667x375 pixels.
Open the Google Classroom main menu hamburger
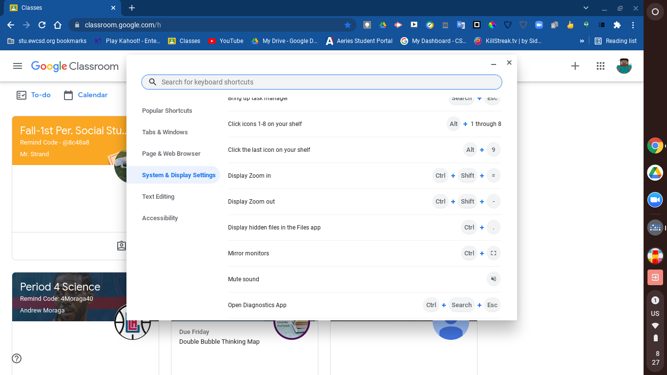18,66
